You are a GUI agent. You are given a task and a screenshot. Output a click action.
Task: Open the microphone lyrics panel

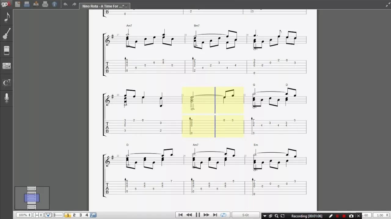pos(7,98)
